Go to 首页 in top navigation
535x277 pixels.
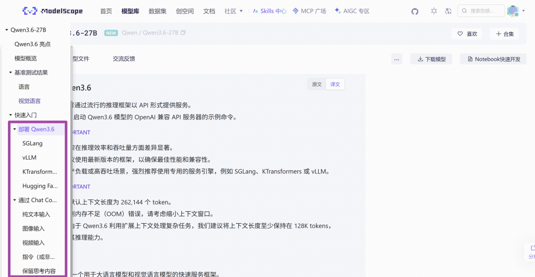(x=106, y=11)
